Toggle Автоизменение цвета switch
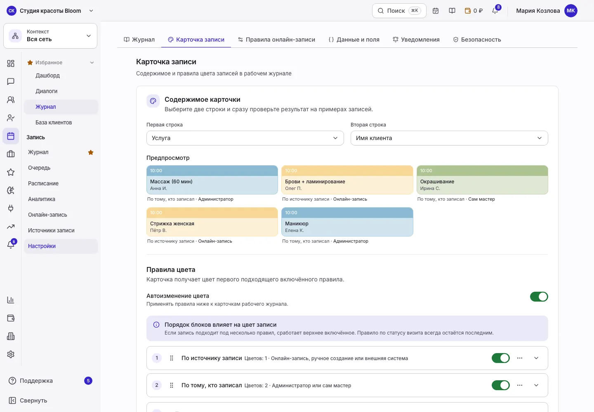This screenshot has height=412, width=594. point(539,297)
